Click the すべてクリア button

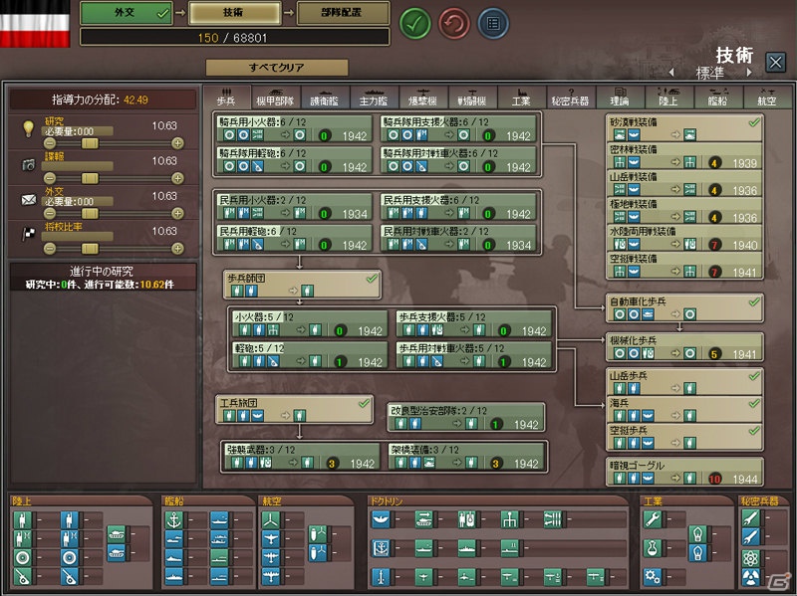click(x=277, y=67)
